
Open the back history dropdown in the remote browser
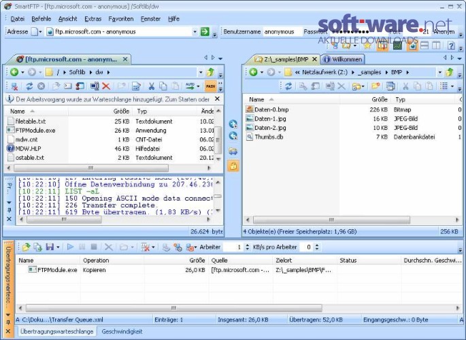click(x=22, y=72)
